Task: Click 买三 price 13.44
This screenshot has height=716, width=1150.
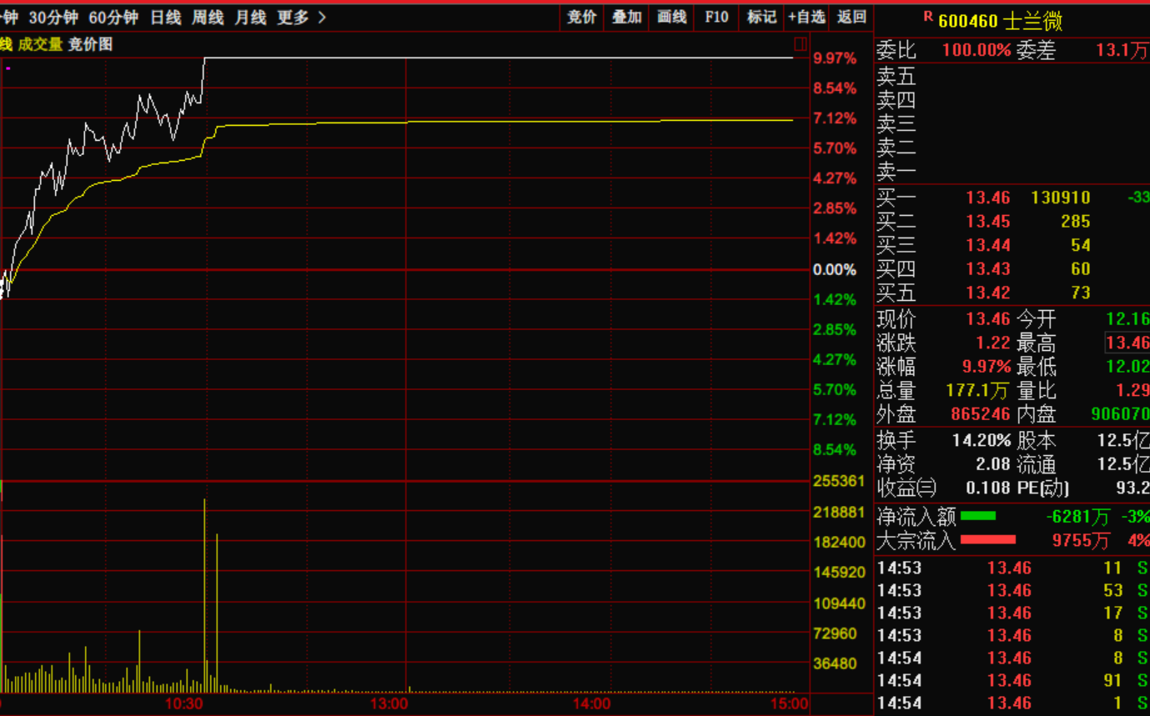Action: [988, 245]
